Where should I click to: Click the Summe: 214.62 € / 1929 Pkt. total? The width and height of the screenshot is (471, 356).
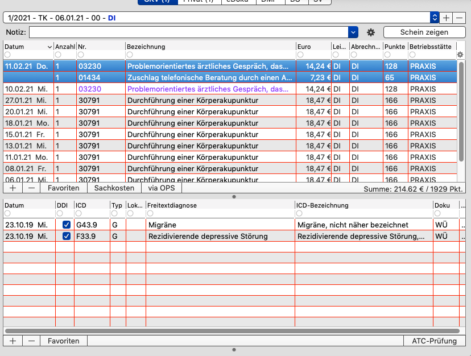[413, 189]
